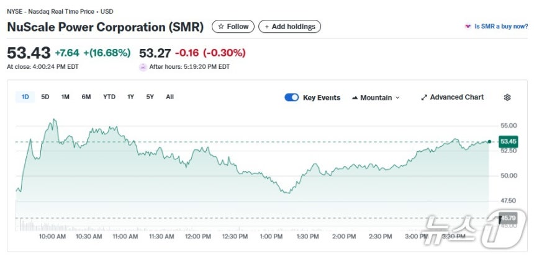Show the 6M price range
534x256 pixels.
point(86,97)
